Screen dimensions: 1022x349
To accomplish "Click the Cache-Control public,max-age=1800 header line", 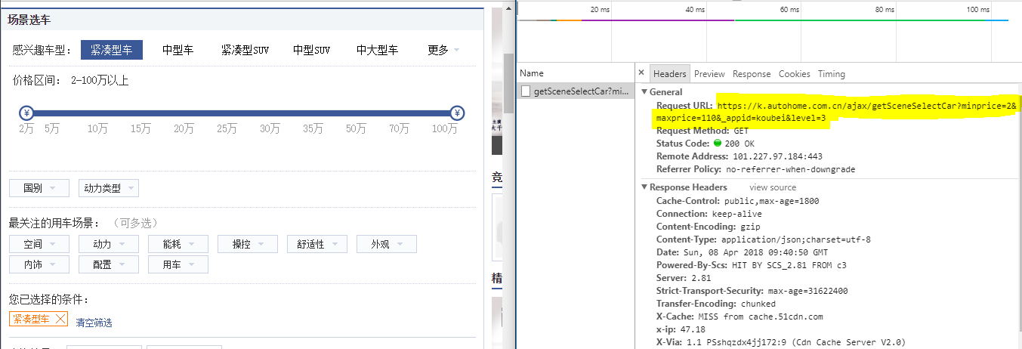I will [x=737, y=201].
